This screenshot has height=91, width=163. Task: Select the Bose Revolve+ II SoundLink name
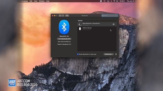(91, 24)
